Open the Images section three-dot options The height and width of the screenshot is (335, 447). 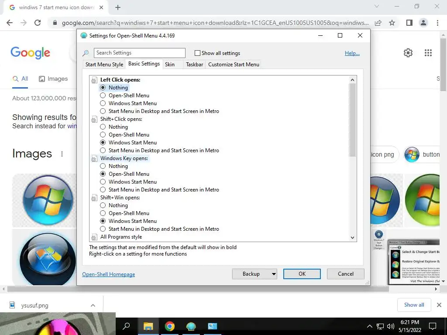coord(62,154)
